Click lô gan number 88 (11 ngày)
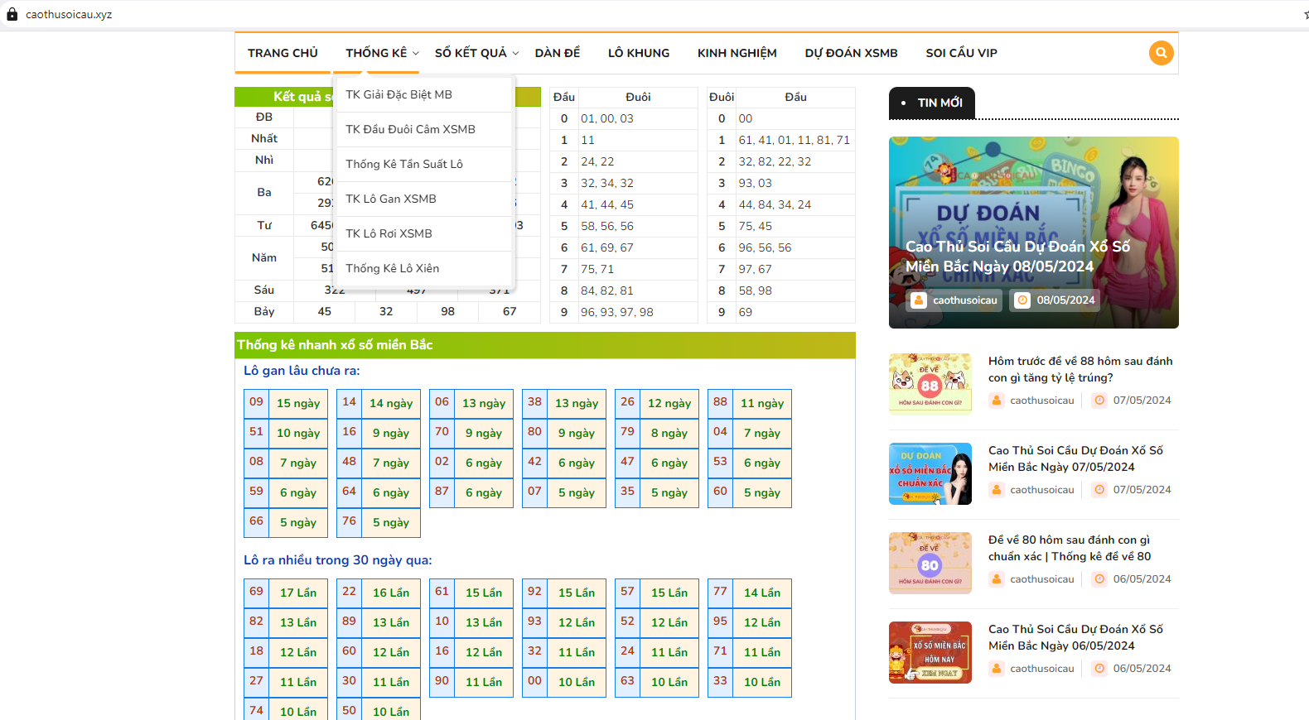The height and width of the screenshot is (720, 1309). point(721,402)
